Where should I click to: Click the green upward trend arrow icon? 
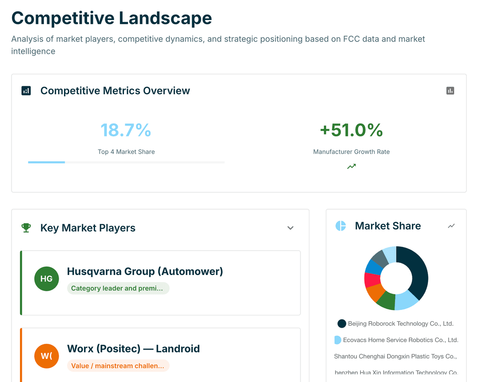[351, 166]
